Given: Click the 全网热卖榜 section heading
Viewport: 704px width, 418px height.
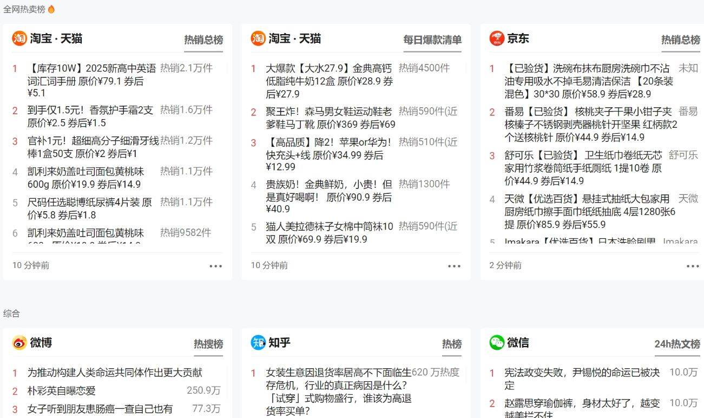Looking at the screenshot, I should [x=24, y=9].
